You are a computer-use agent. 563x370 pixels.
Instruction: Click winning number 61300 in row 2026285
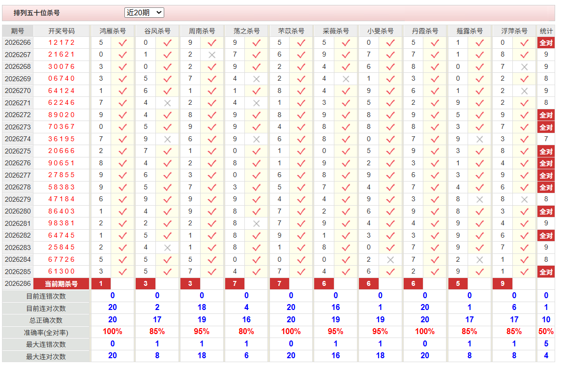point(61,272)
